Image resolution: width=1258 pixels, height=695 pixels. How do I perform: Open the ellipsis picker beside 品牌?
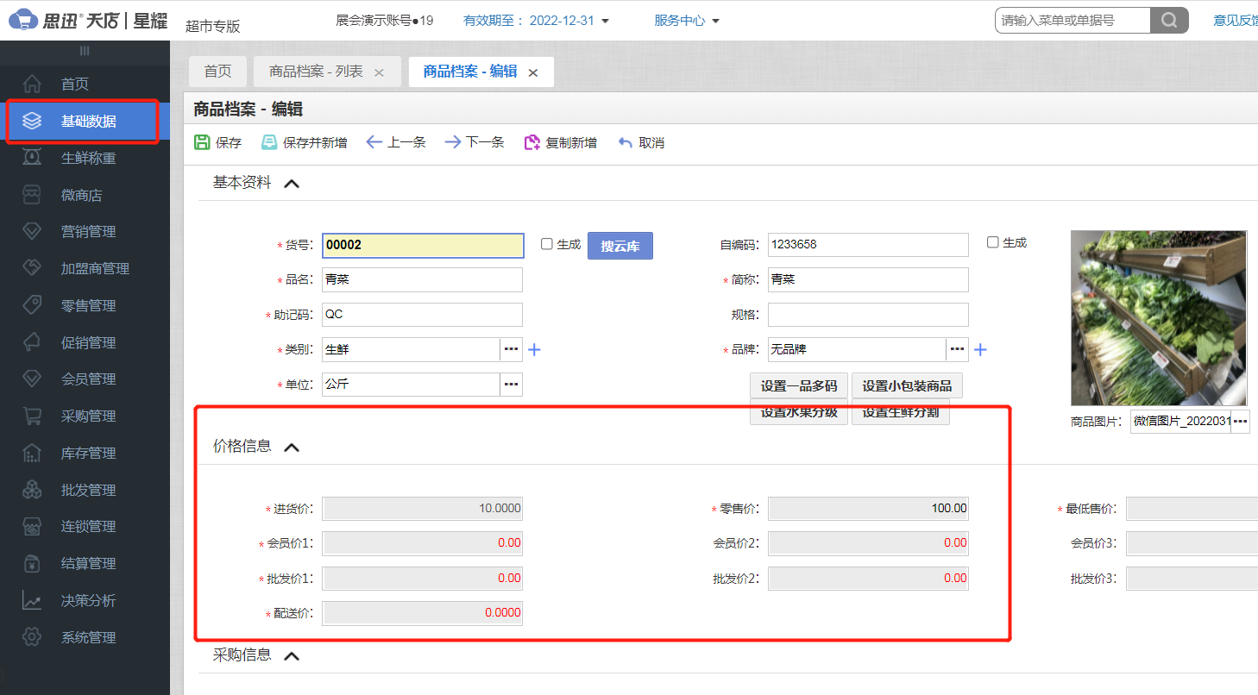coord(957,349)
